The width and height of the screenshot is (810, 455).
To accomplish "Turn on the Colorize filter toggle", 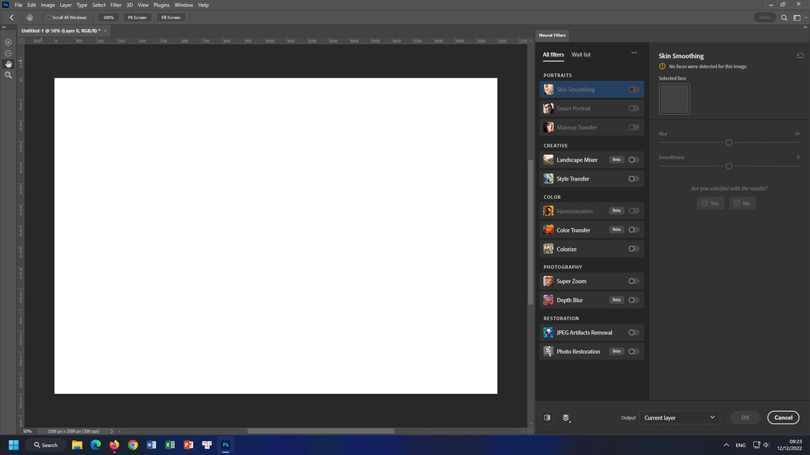I will pos(633,249).
